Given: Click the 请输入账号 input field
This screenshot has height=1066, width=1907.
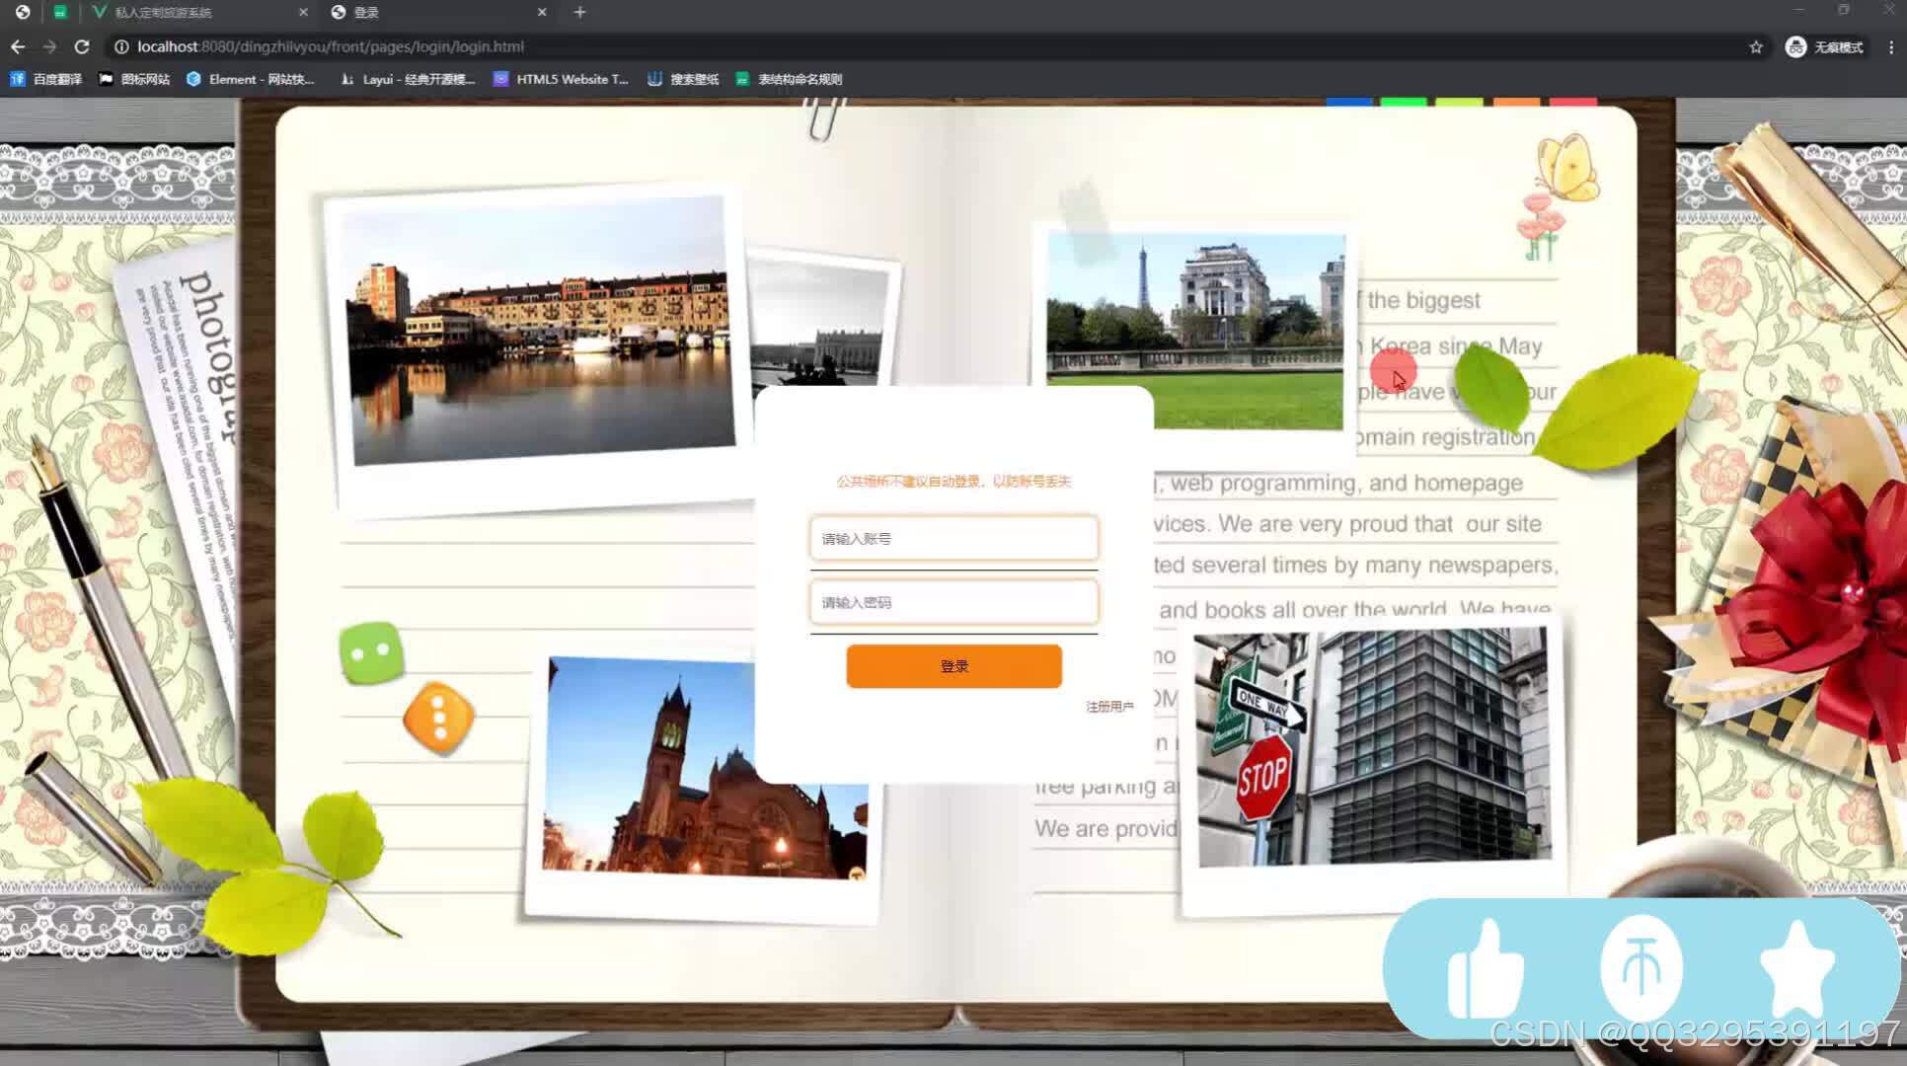Looking at the screenshot, I should click(x=953, y=538).
